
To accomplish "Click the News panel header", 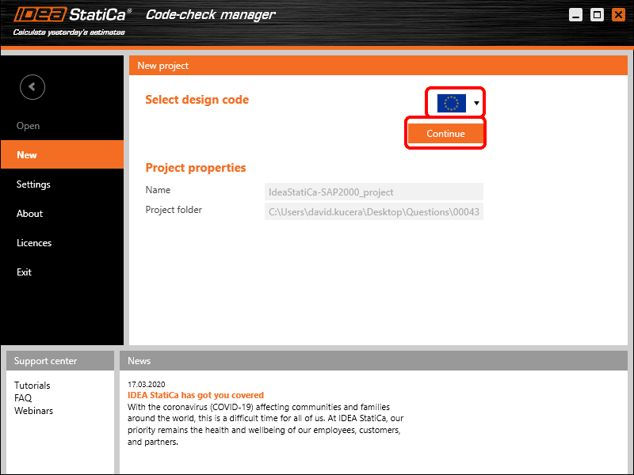I will pos(373,361).
